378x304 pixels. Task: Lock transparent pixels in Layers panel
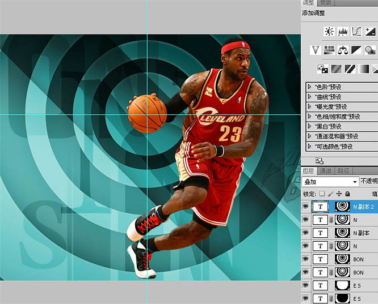click(x=322, y=194)
